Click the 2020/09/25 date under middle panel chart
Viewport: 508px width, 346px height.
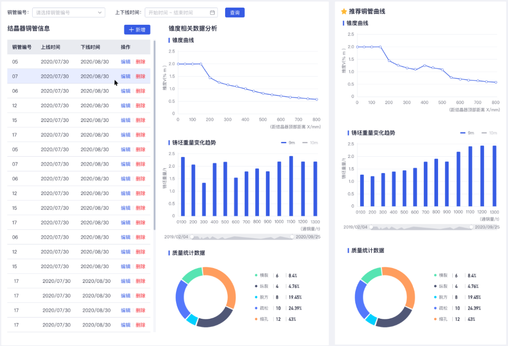pos(308,237)
